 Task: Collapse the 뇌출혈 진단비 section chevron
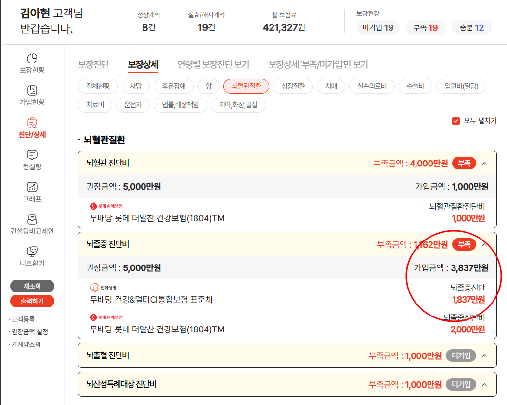pyautogui.click(x=484, y=356)
